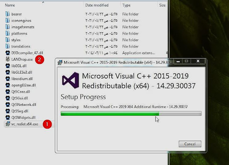Viewport: 229px width, 165px height.
Task: Select the Qt5Network.dll file name
Action: pos(24,105)
